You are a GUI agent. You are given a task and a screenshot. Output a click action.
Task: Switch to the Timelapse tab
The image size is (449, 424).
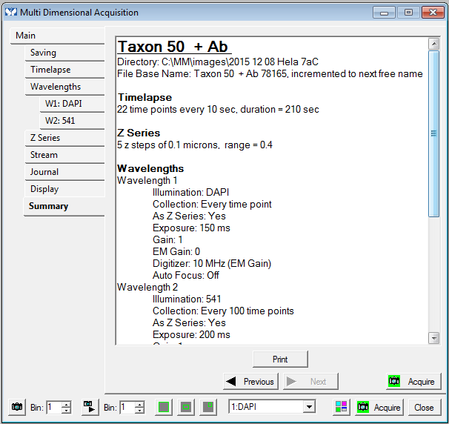[64, 70]
